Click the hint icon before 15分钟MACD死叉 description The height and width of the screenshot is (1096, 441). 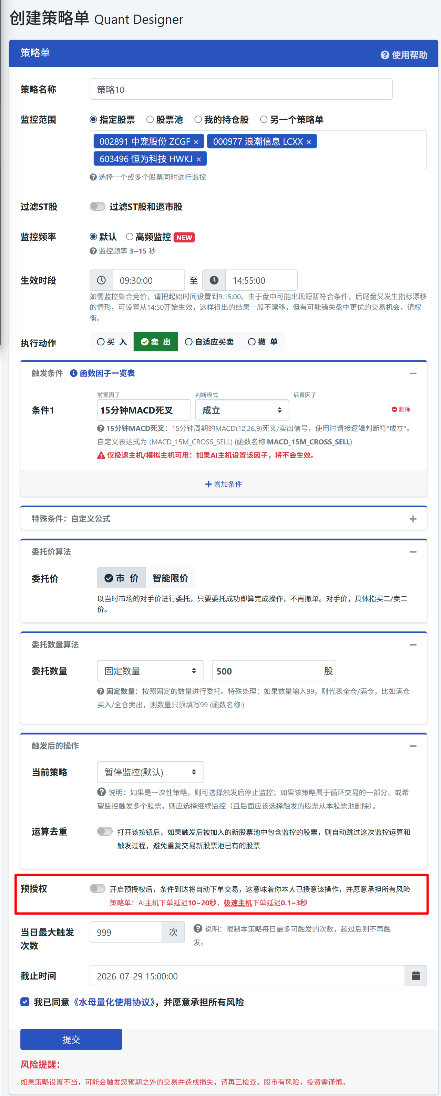101,428
